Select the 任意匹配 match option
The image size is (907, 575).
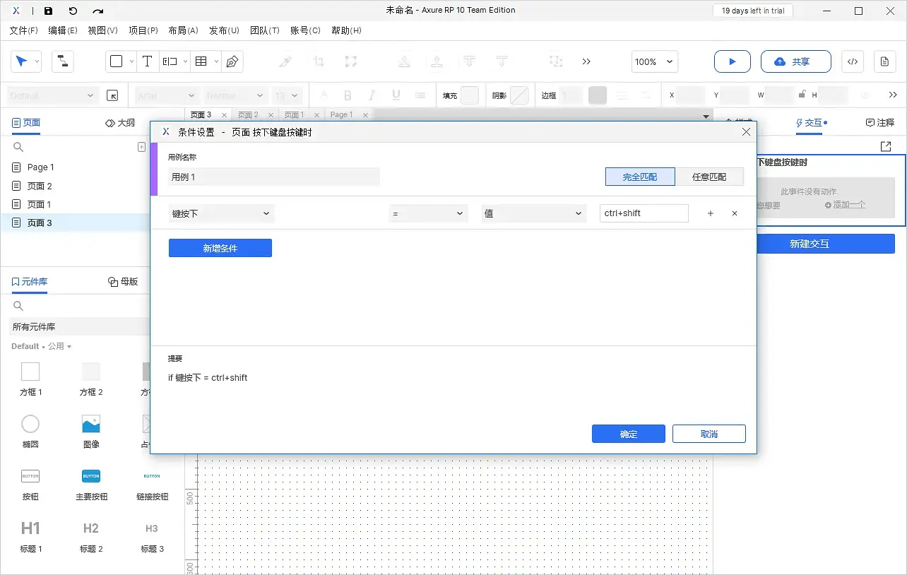[x=710, y=177]
